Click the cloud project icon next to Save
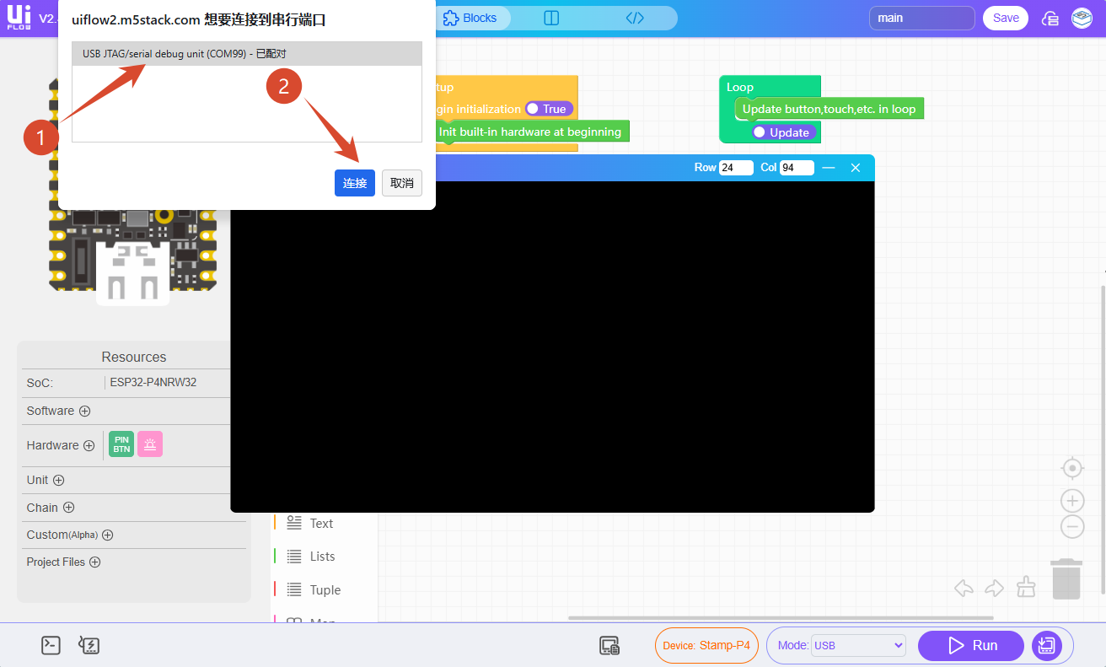 [1050, 19]
